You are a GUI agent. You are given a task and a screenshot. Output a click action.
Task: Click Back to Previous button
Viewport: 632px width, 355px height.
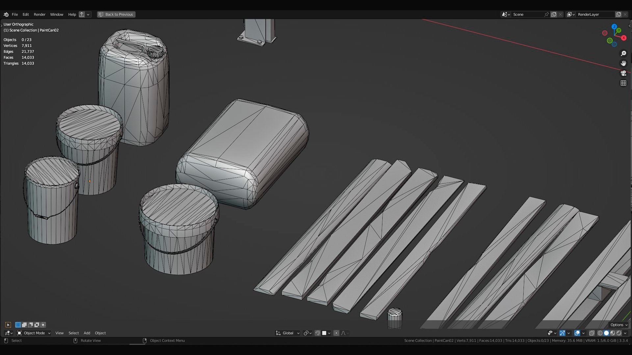pos(116,14)
